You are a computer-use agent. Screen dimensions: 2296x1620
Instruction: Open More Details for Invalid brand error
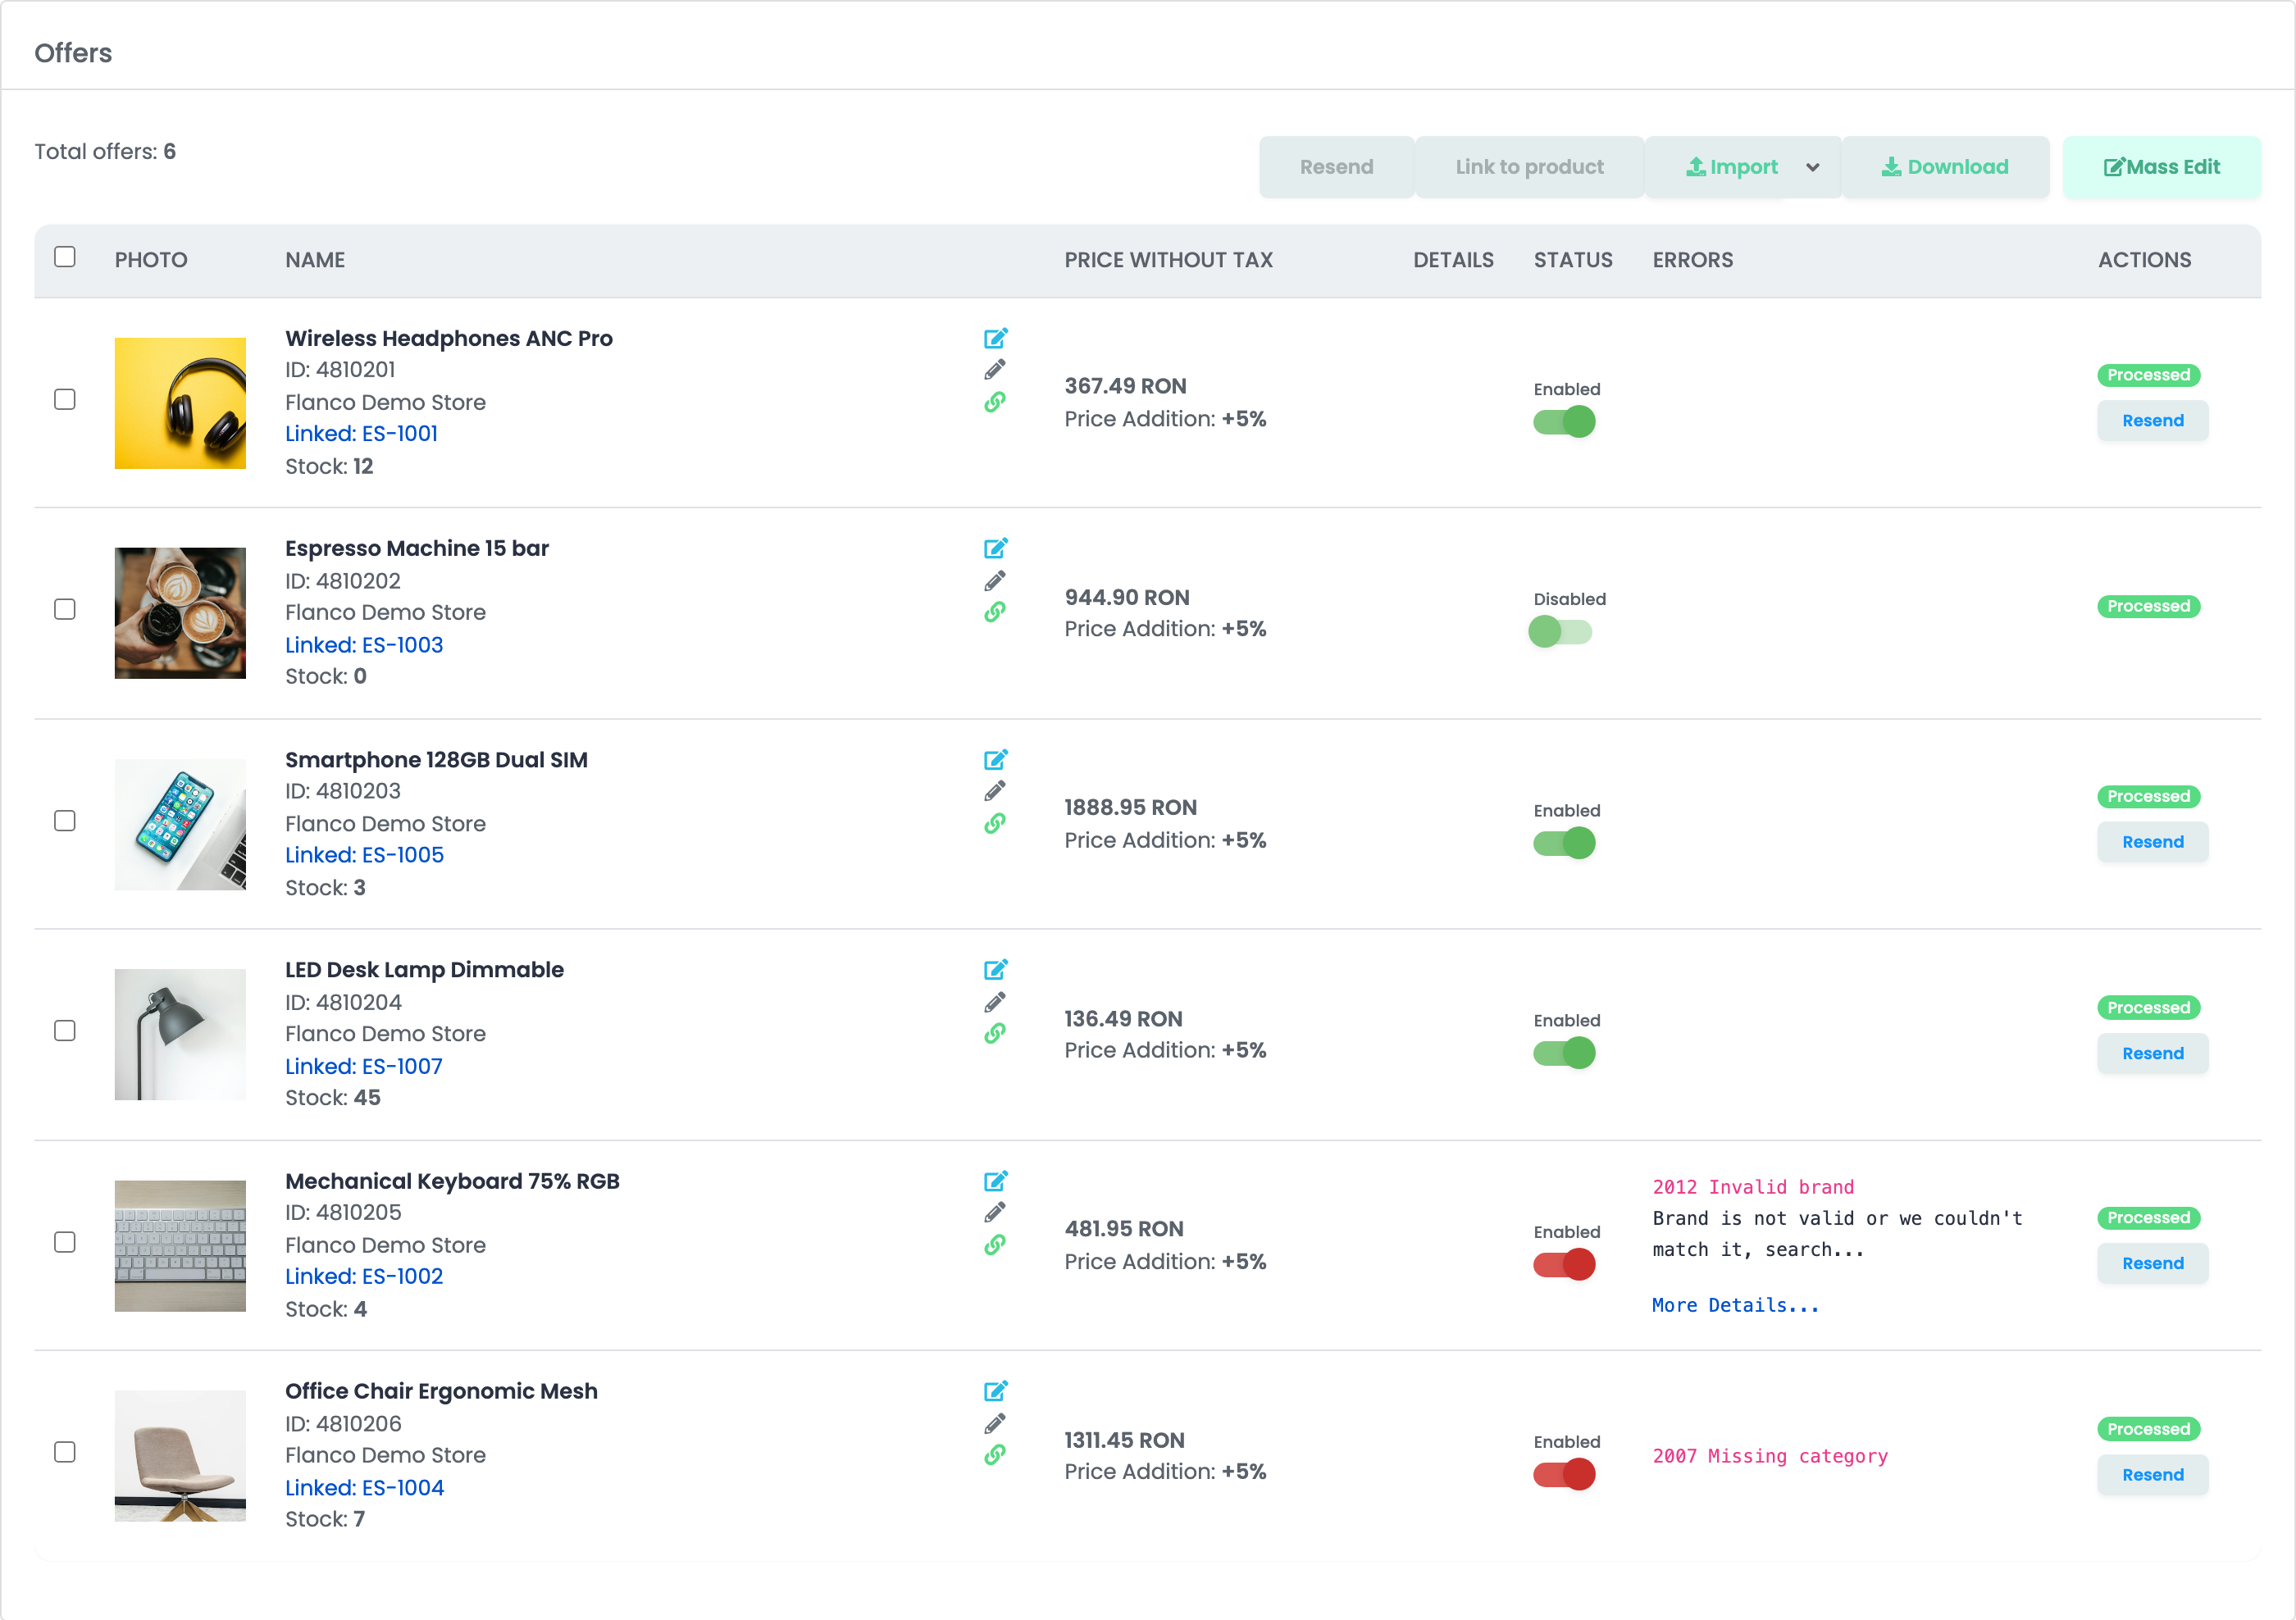pyautogui.click(x=1735, y=1305)
